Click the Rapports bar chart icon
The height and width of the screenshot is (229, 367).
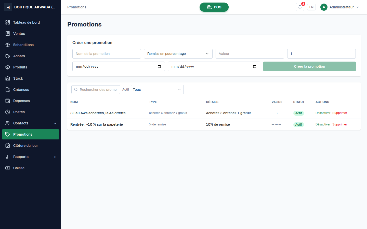point(8,157)
